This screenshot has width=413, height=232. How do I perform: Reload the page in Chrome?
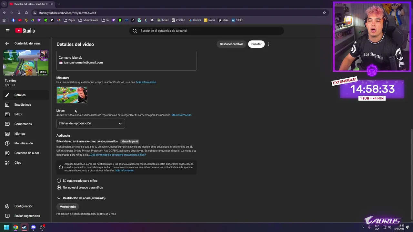click(19, 13)
